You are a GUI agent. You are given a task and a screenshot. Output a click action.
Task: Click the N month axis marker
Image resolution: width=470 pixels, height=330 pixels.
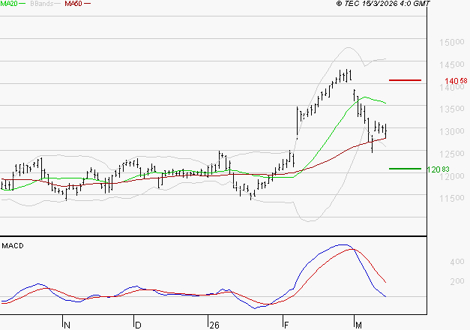click(x=67, y=325)
